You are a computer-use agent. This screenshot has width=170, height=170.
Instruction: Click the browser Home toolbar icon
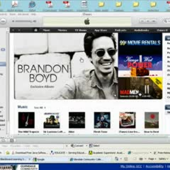click(x=117, y=159)
